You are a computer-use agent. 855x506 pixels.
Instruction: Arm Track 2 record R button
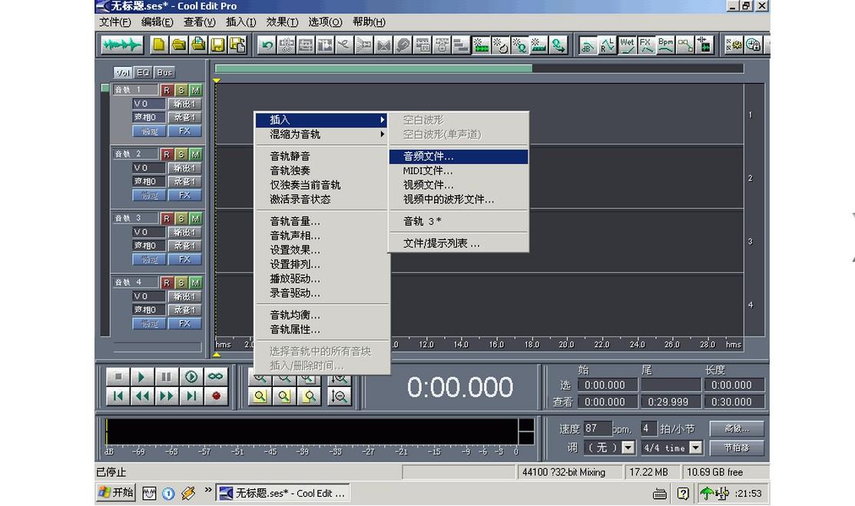click(167, 154)
